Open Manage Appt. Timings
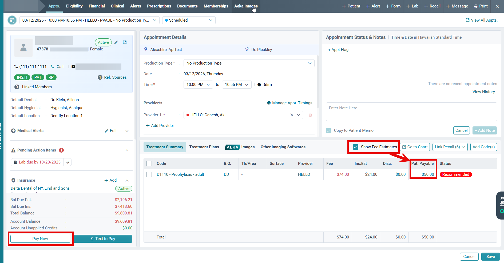The height and width of the screenshot is (263, 504). click(x=290, y=103)
